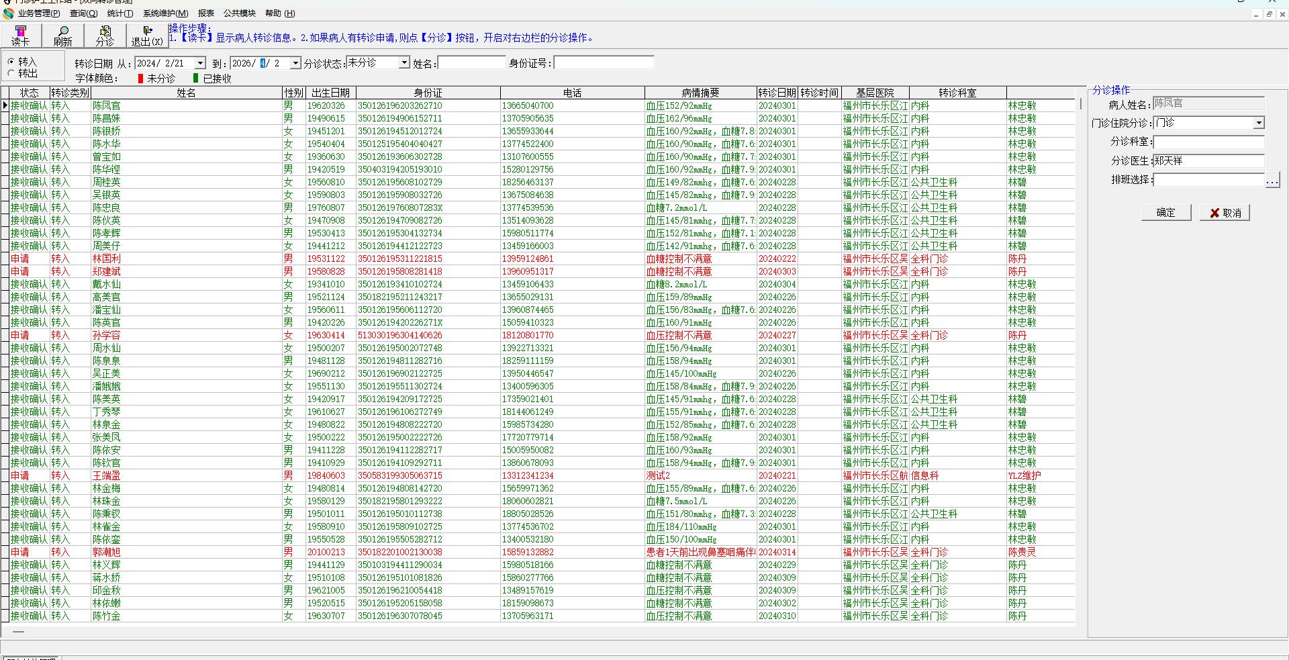Click the 转诊类别 column header
The height and width of the screenshot is (660, 1289).
click(70, 93)
